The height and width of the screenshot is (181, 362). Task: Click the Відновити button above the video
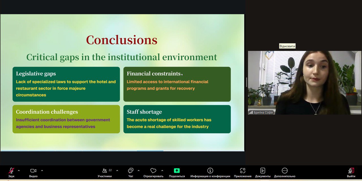click(x=287, y=46)
